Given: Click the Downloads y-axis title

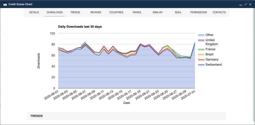Looking at the screenshot, I should pyautogui.click(x=39, y=61).
